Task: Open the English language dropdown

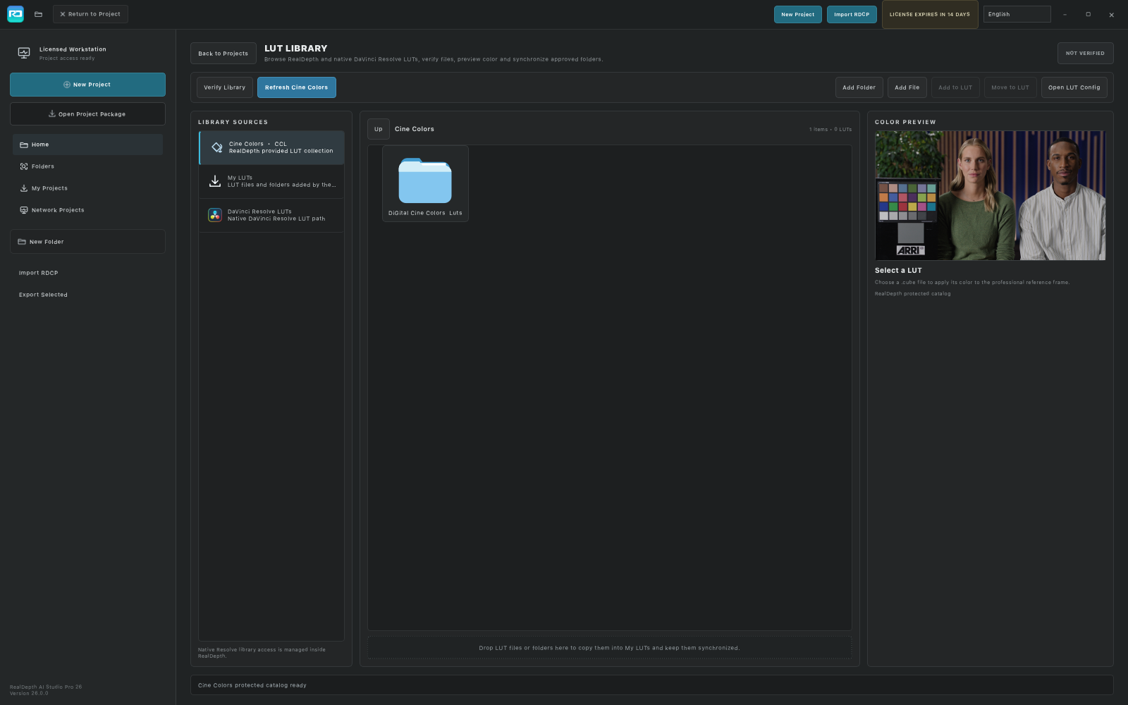Action: click(x=1017, y=14)
